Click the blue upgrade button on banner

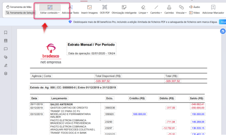pos(222,22)
